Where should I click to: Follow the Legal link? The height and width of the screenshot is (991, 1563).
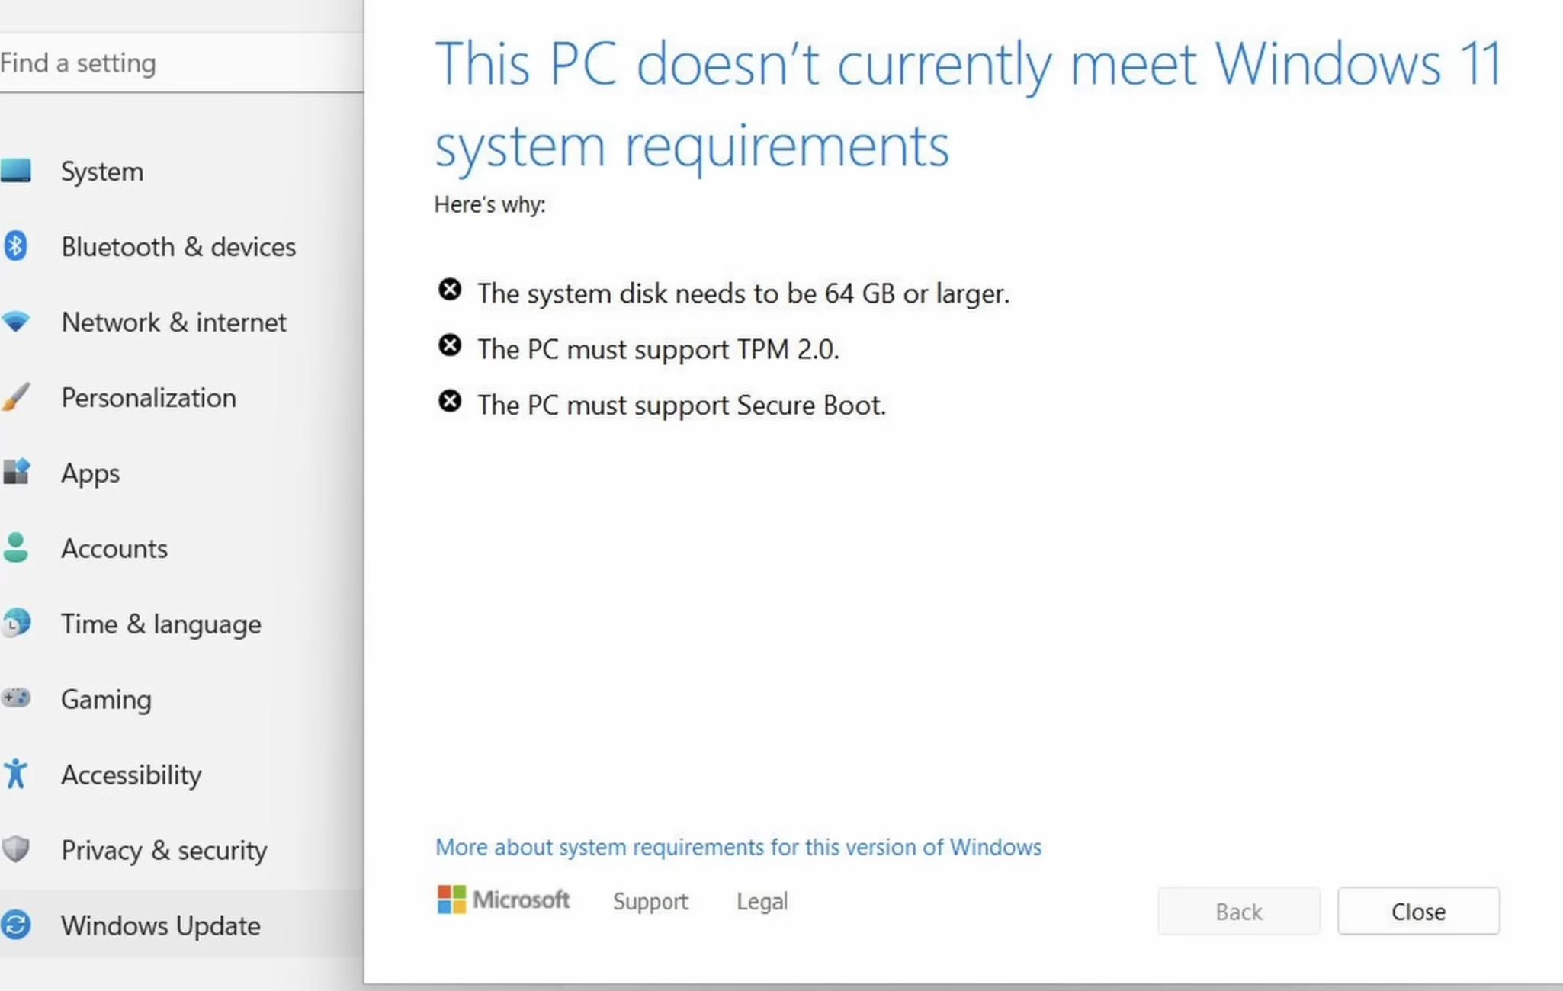coord(762,902)
